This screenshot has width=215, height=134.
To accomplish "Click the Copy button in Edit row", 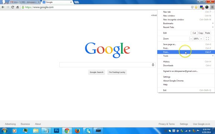I will click(x=201, y=33).
